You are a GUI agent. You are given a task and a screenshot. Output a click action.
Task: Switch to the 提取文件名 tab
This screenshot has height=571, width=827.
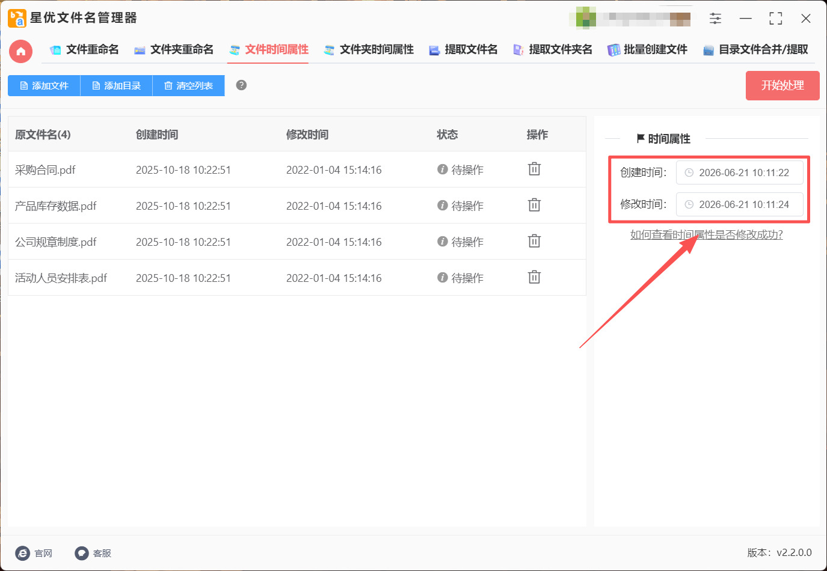pos(463,50)
